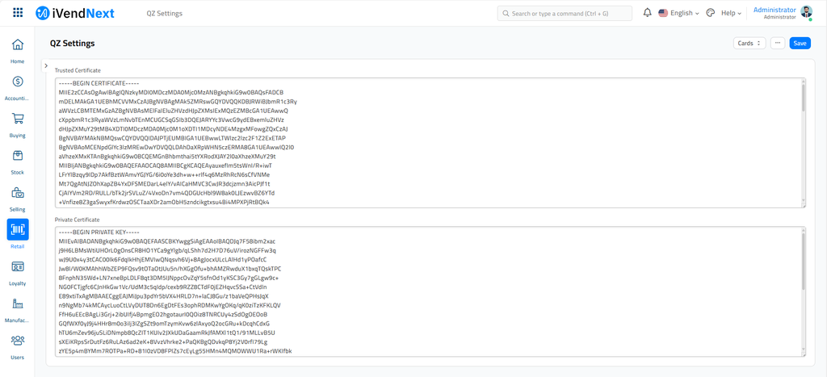This screenshot has height=377, width=827.
Task: Open the Selling module icon
Action: point(17,193)
